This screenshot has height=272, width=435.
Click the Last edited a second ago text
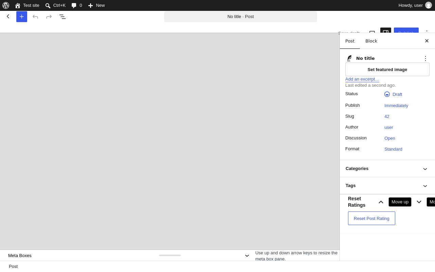370,85
